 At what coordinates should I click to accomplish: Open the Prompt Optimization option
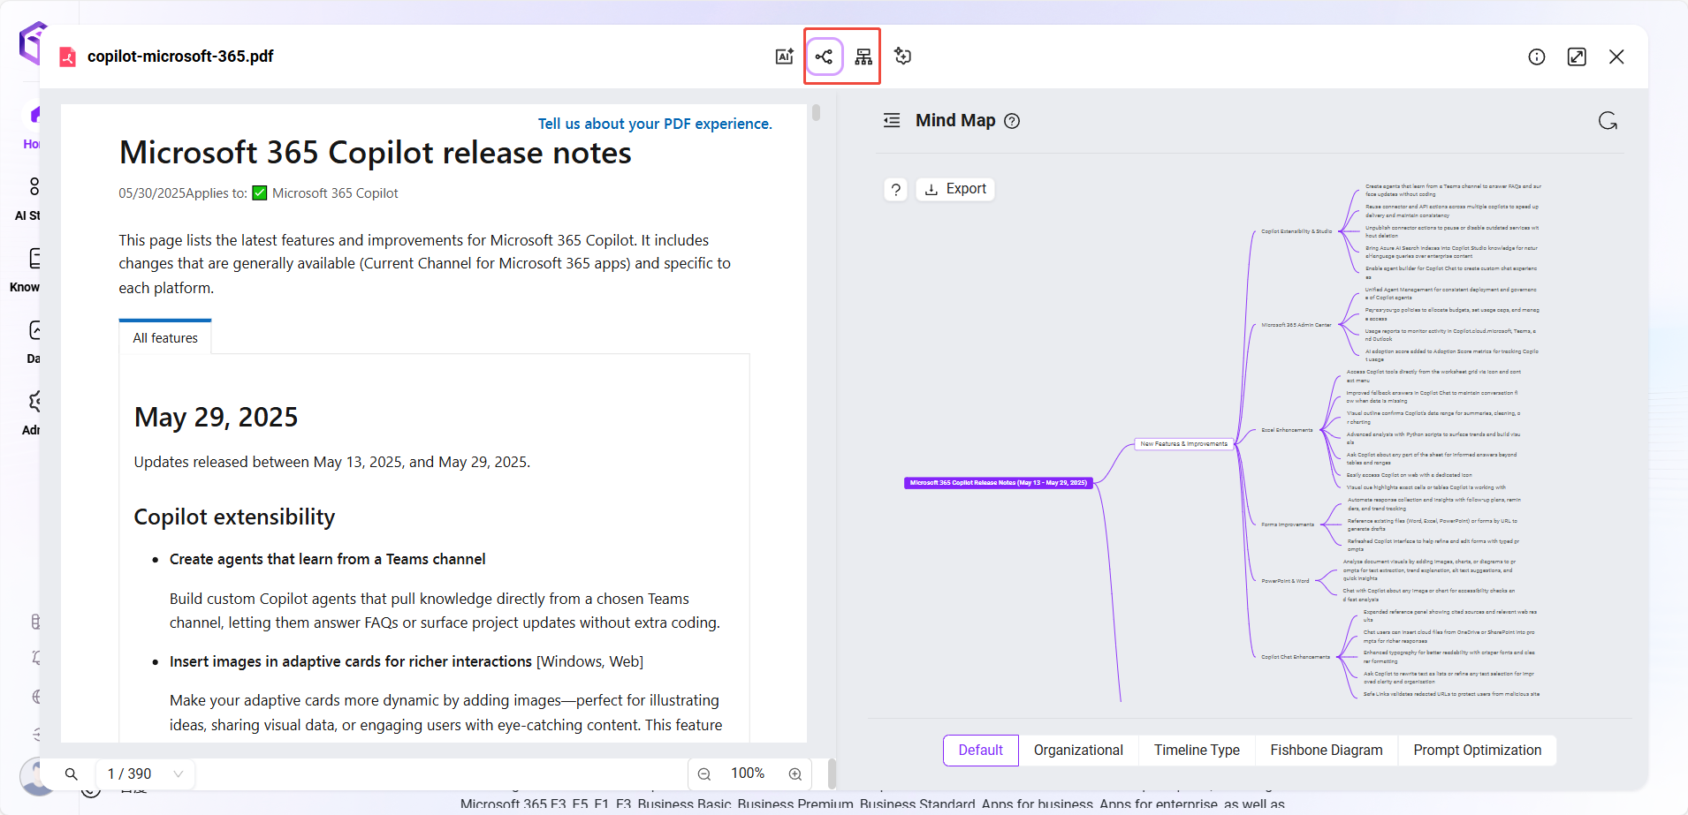pyautogui.click(x=1477, y=750)
